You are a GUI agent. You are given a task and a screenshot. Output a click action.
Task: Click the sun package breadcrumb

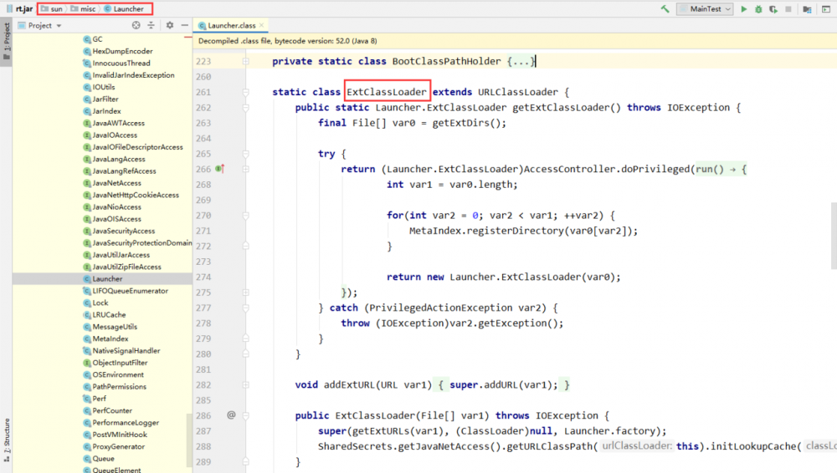pyautogui.click(x=52, y=8)
